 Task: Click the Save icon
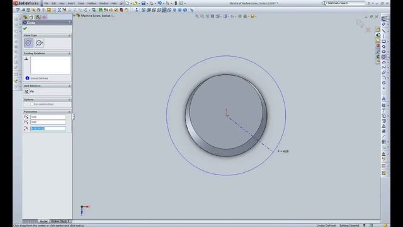pos(144,3)
